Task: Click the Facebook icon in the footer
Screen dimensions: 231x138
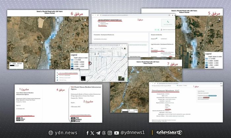Action: pyautogui.click(x=88, y=133)
